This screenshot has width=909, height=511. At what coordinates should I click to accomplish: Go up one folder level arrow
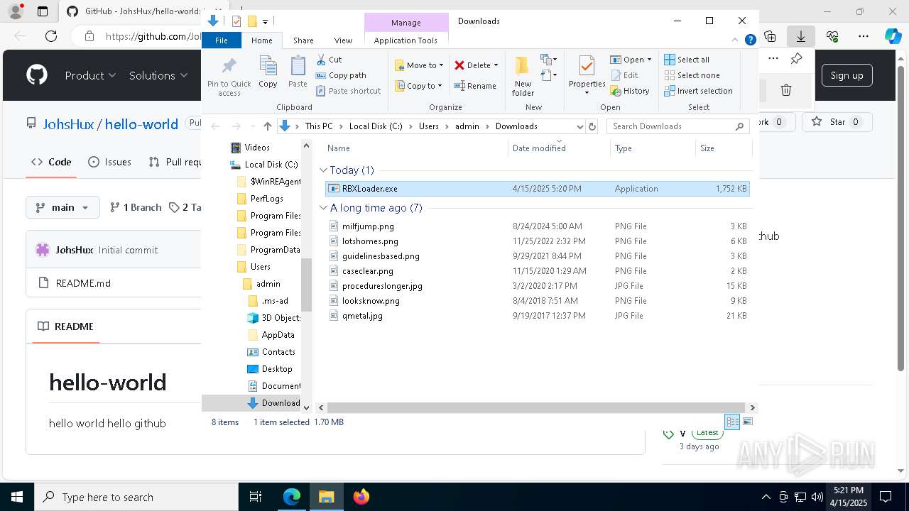coord(267,126)
